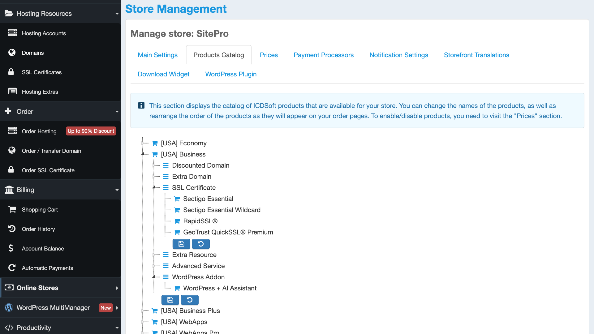Click the cart icon beside RapidSSL®
The image size is (594, 334).
(x=177, y=221)
